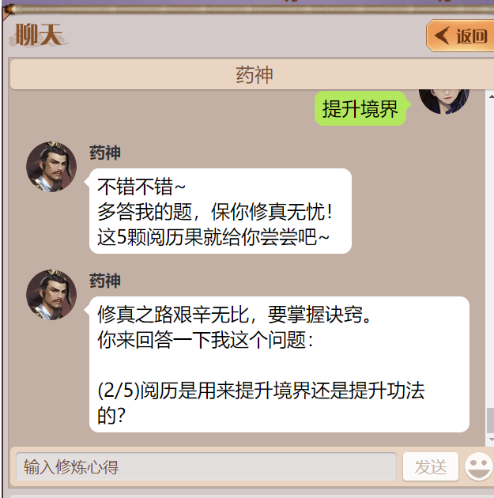Click the upper 药神 sender name label
The image size is (494, 498).
(105, 153)
